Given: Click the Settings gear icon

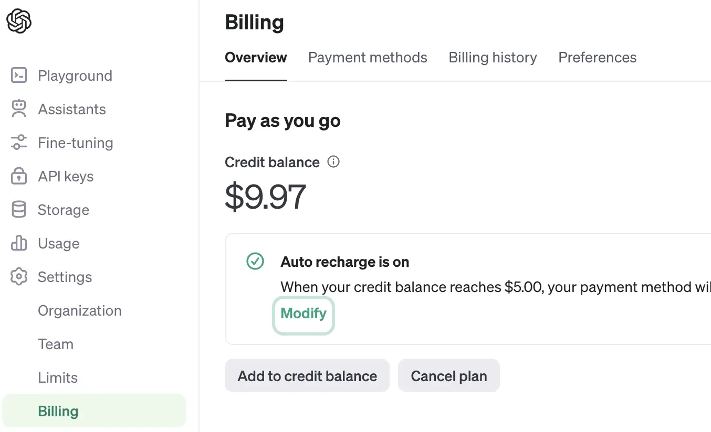Looking at the screenshot, I should pyautogui.click(x=19, y=277).
